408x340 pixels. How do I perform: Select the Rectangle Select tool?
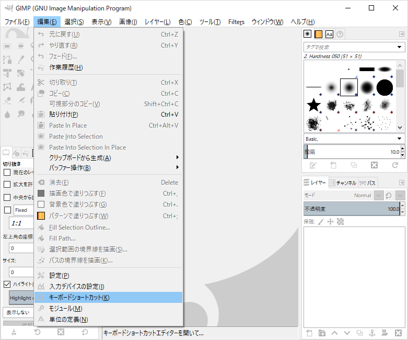point(7,47)
